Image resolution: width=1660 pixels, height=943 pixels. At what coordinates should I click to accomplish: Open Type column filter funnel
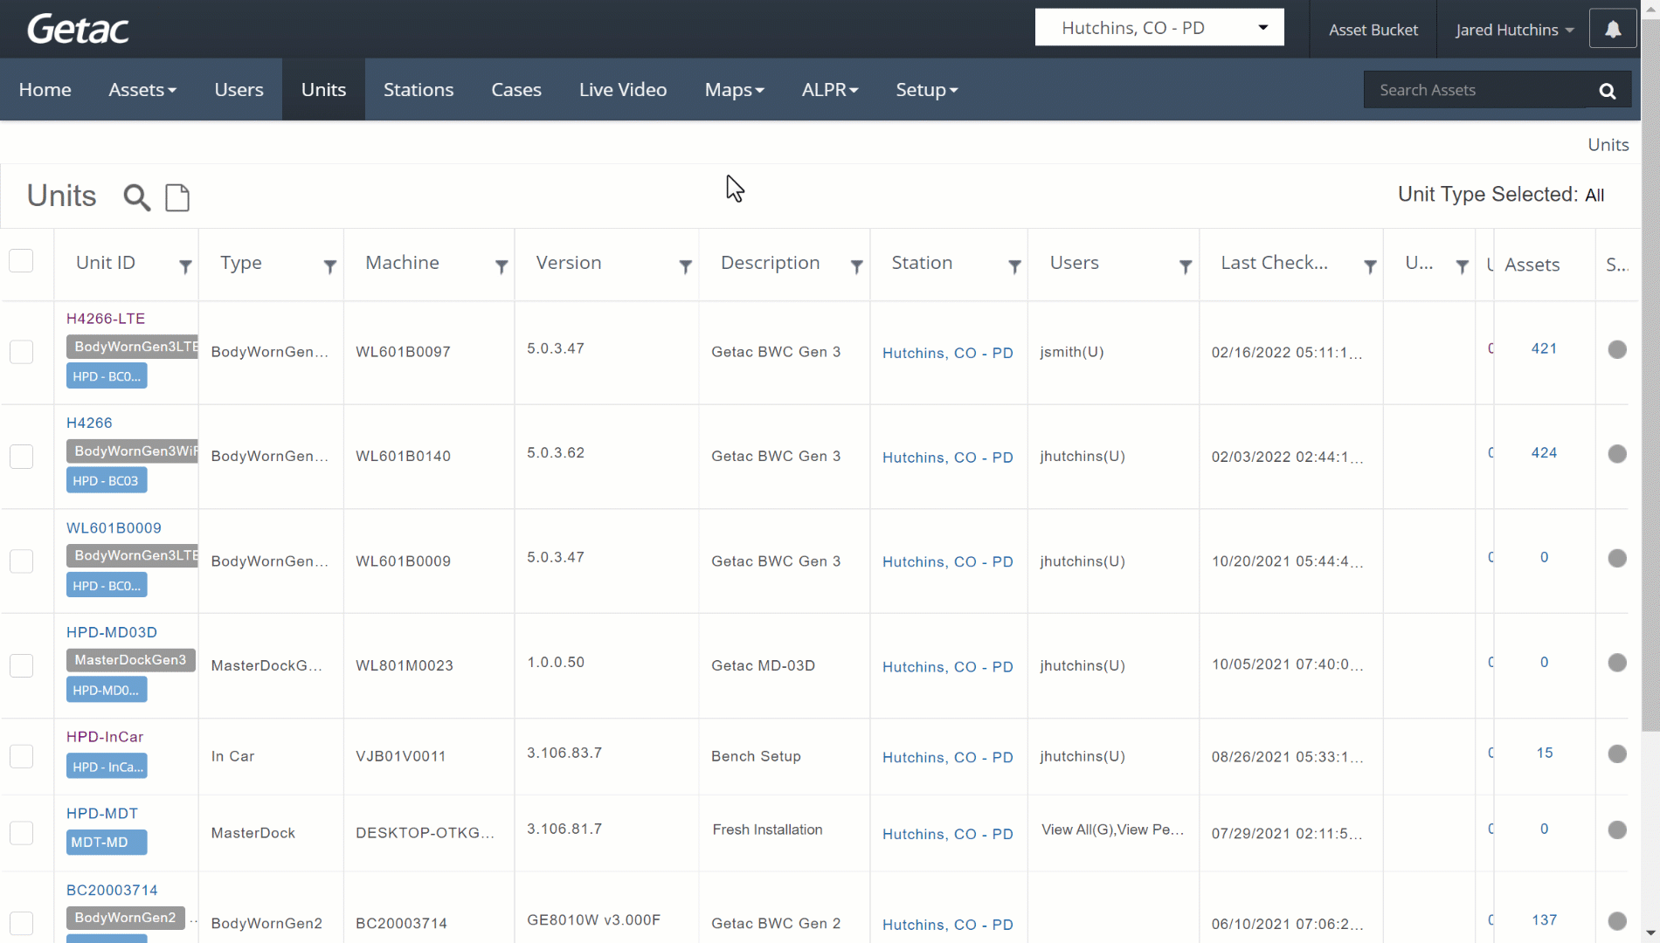(330, 266)
